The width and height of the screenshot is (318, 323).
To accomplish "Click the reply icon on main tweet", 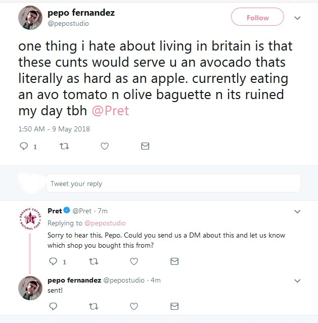I will pos(23,147).
